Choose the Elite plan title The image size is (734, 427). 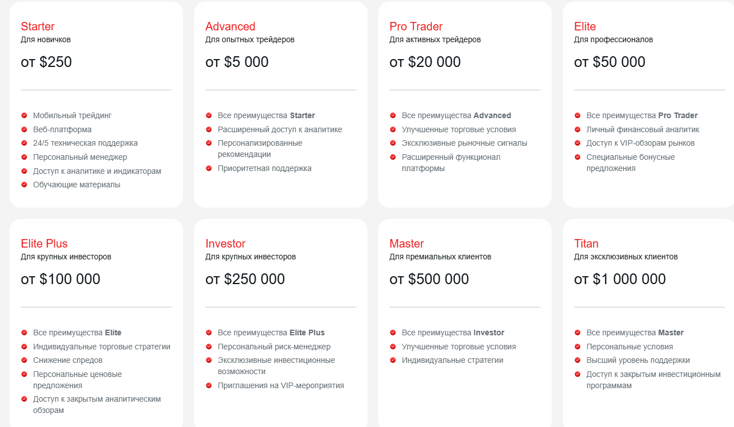tap(585, 26)
